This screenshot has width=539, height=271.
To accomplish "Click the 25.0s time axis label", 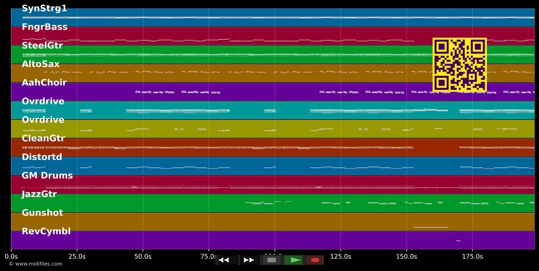I will [x=77, y=257].
